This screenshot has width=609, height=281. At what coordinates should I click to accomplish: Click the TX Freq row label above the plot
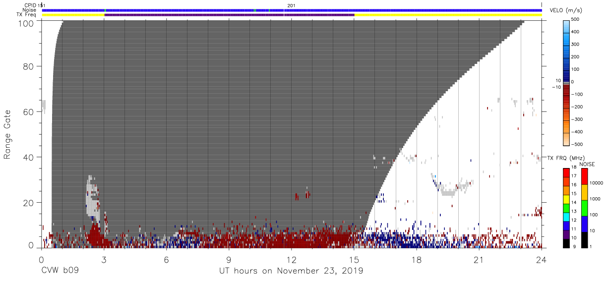[x=26, y=14]
